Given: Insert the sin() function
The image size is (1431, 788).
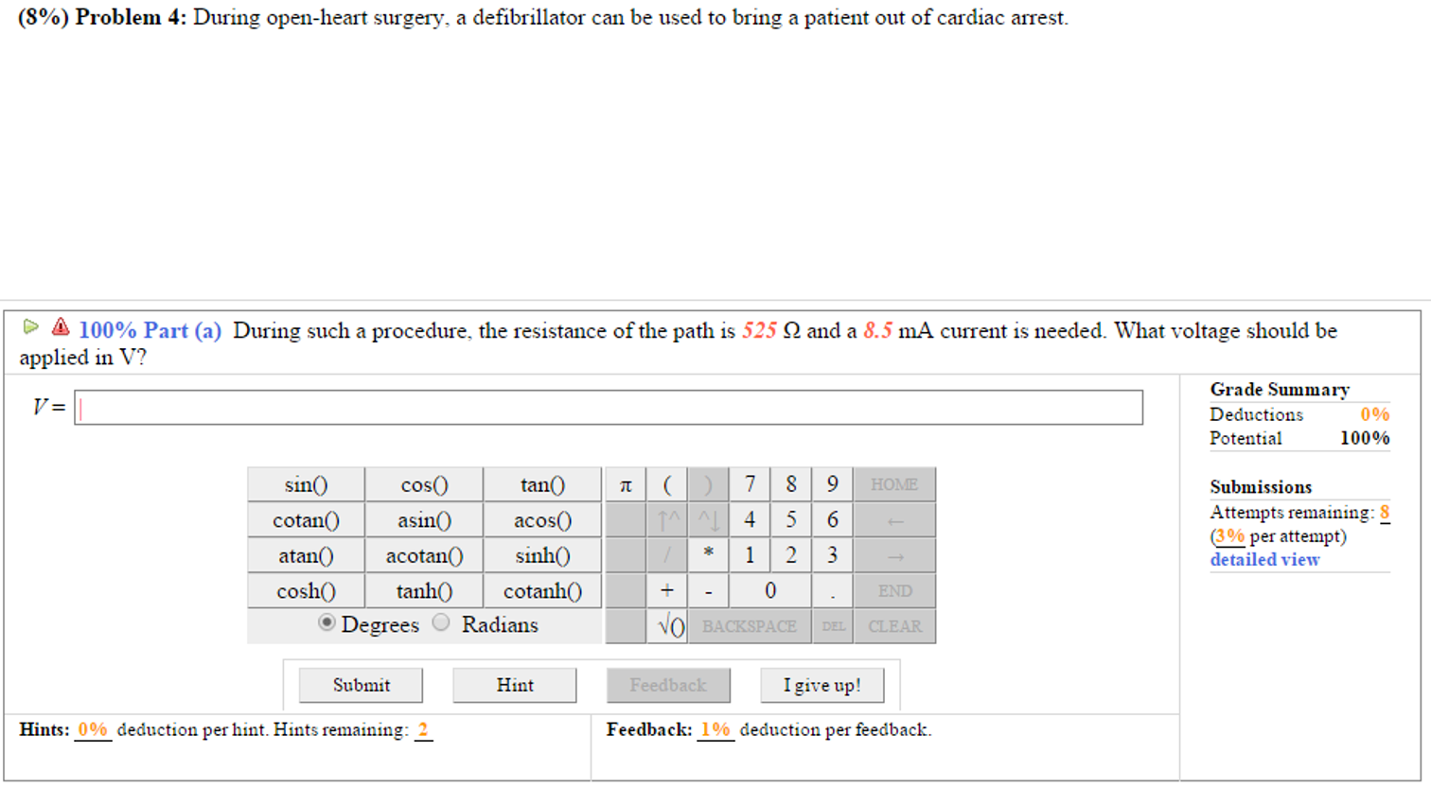Looking at the screenshot, I should pyautogui.click(x=306, y=484).
